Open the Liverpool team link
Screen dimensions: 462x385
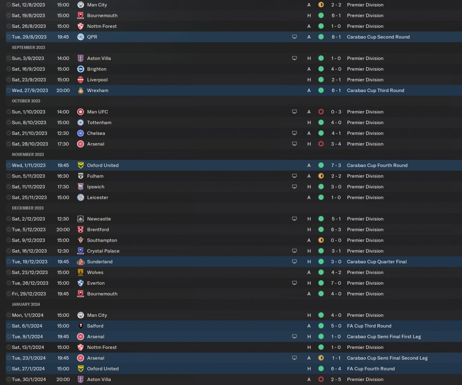97,80
